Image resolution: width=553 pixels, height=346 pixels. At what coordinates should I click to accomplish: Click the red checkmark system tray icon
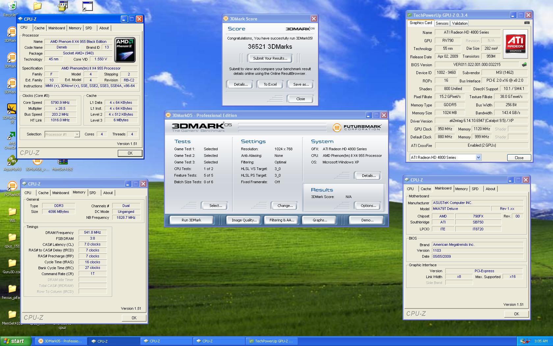[x=528, y=341]
